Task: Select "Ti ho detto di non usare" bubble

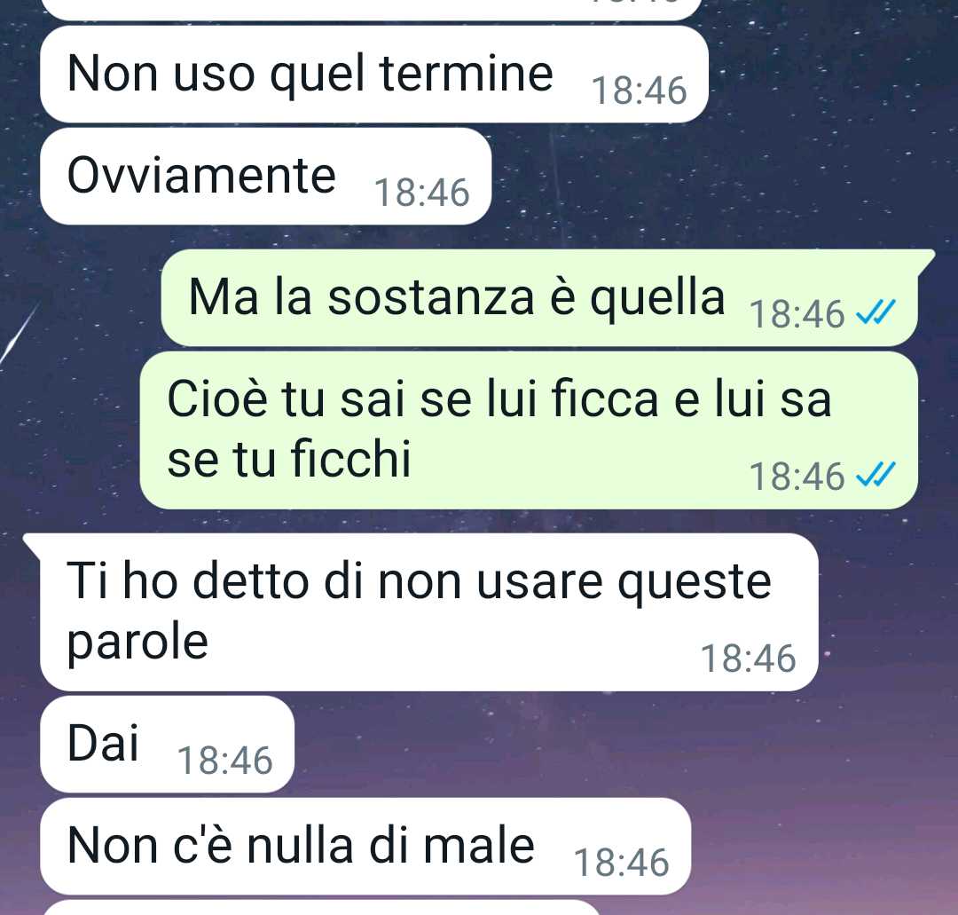Action: pos(429,611)
